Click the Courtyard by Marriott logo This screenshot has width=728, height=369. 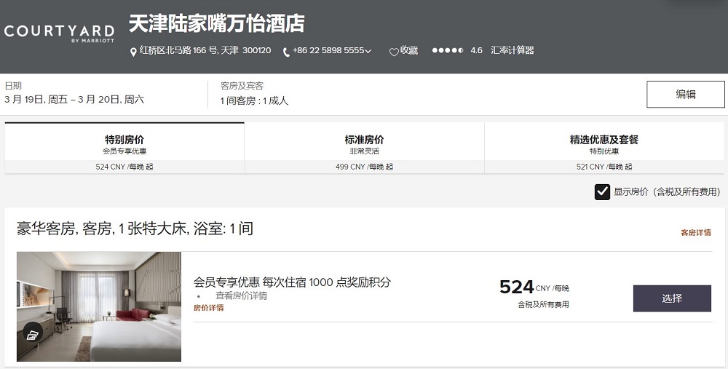(59, 33)
